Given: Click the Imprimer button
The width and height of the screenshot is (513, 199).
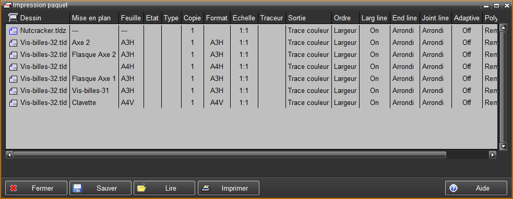Looking at the screenshot, I should (229, 188).
